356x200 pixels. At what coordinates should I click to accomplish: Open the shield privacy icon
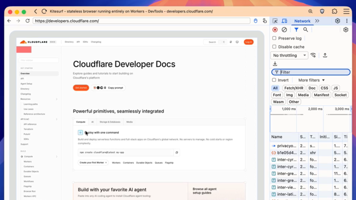pos(322,11)
